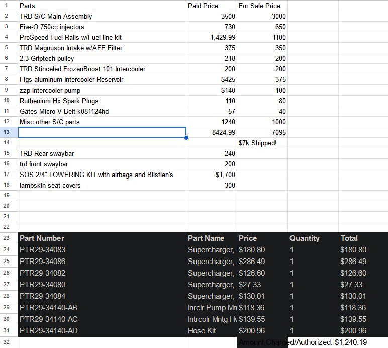
Task: Click the 'Five-O 750cc injectors' cell
Action: click(102, 27)
